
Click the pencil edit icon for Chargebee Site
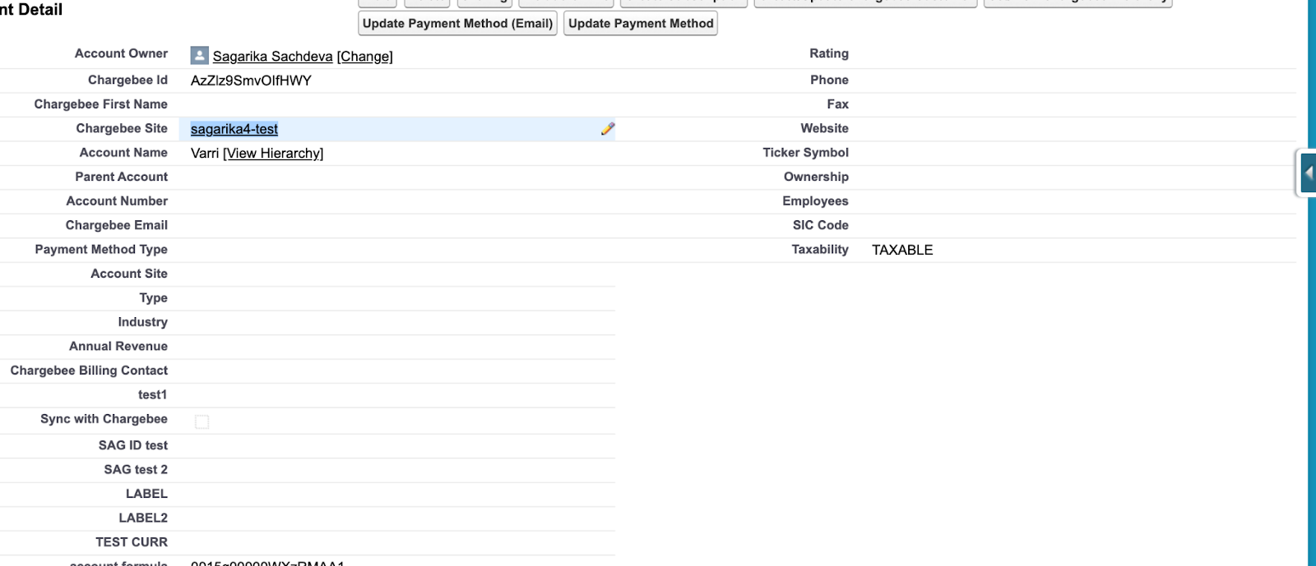(607, 129)
